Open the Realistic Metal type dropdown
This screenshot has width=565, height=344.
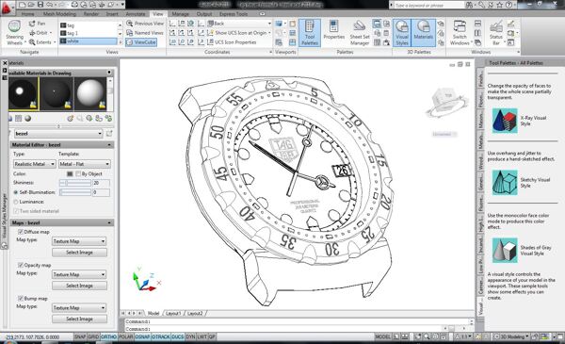35,164
